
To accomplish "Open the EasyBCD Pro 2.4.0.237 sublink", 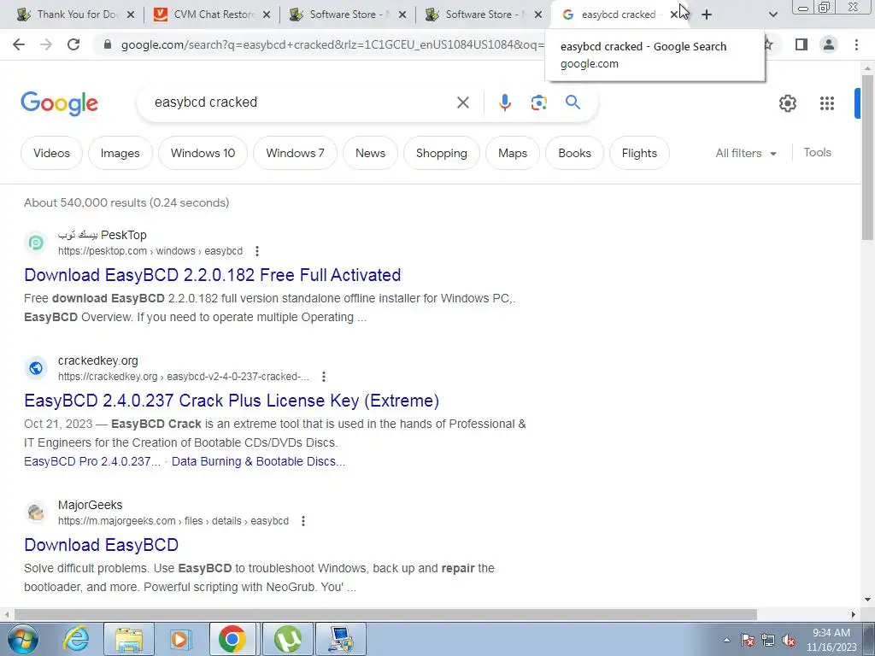I will tap(92, 461).
